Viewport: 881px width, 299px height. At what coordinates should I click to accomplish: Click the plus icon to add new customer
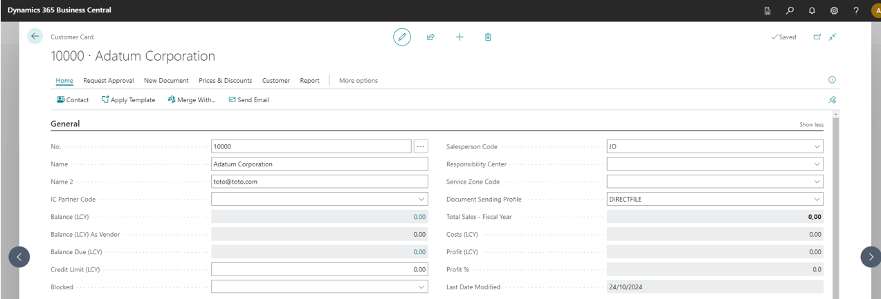[x=460, y=37]
